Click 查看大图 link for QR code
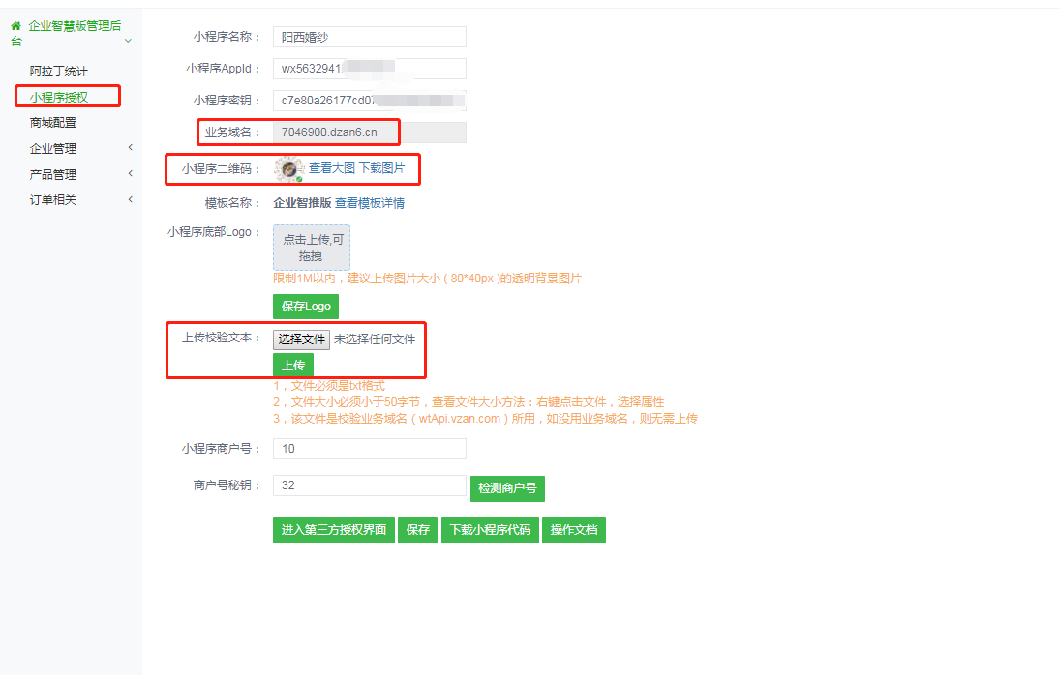The width and height of the screenshot is (1059, 675). 332,168
